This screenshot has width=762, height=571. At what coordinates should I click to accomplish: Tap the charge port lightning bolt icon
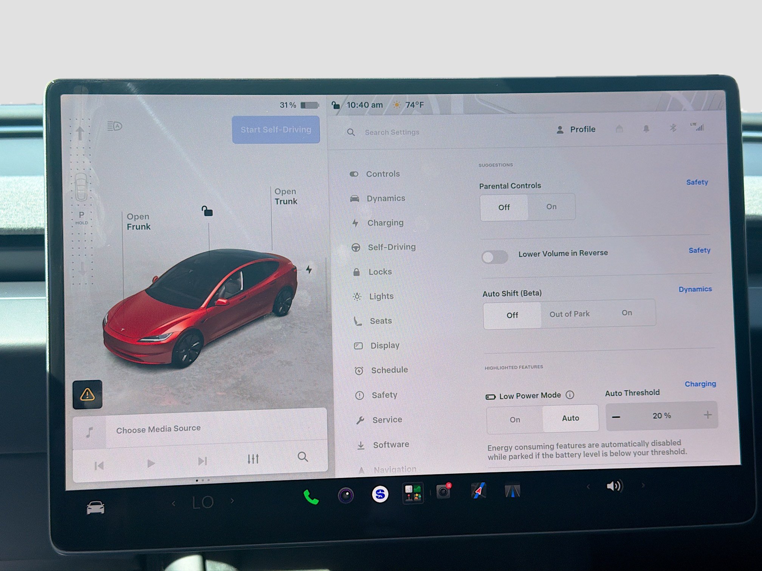click(x=309, y=269)
